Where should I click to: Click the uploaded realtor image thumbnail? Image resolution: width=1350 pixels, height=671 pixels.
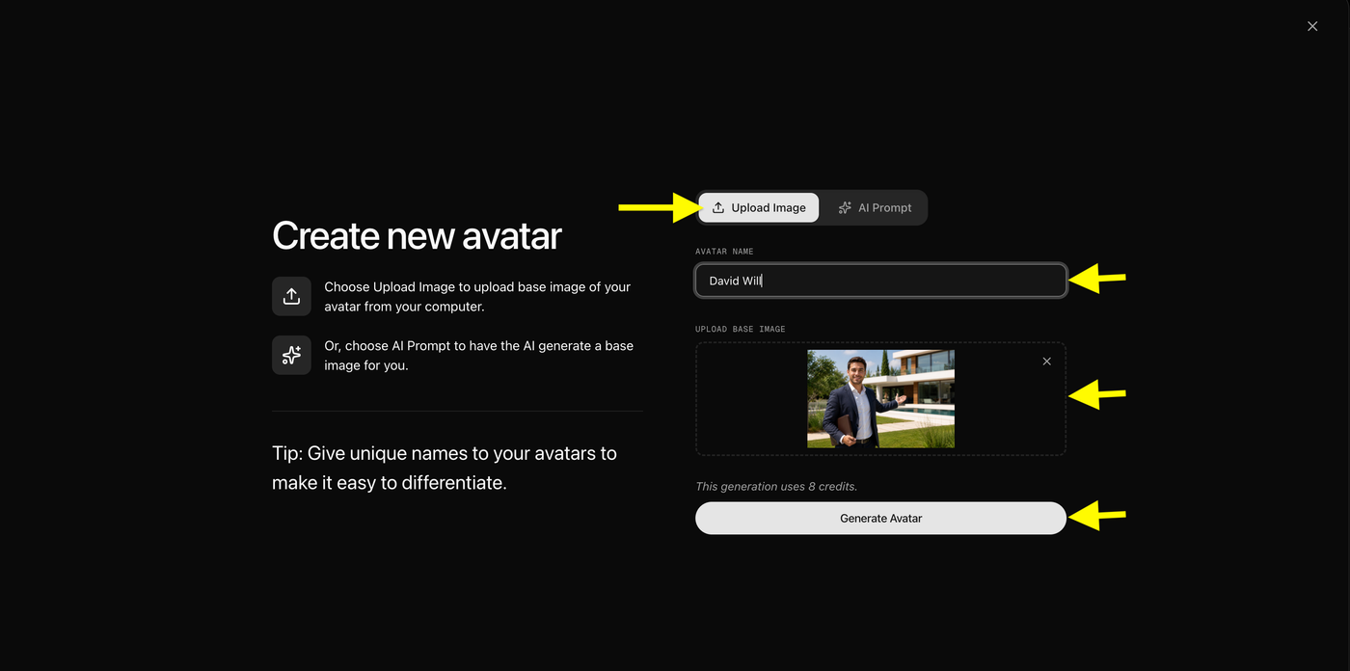[x=880, y=398]
